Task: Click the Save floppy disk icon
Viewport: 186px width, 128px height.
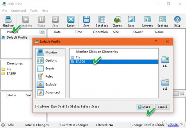Action: (86, 19)
